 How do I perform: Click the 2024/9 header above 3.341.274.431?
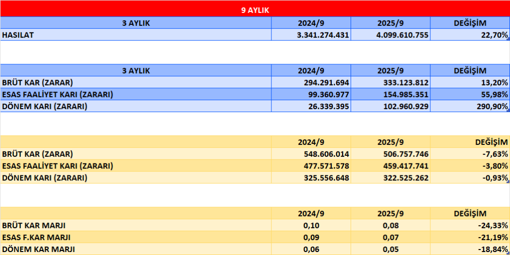click(x=311, y=23)
